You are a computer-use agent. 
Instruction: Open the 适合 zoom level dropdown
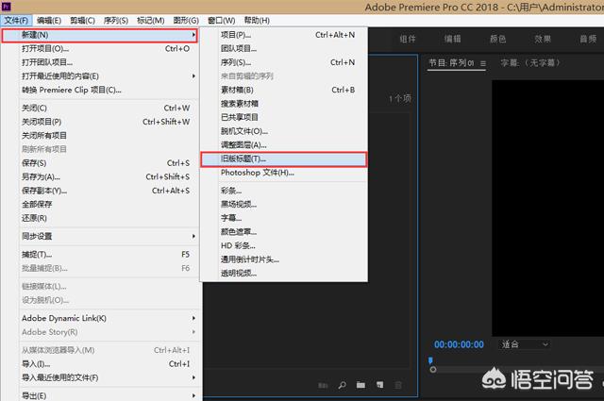[525, 344]
